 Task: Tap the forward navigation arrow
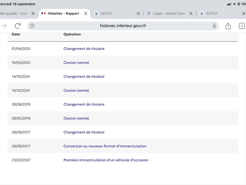point(4,26)
